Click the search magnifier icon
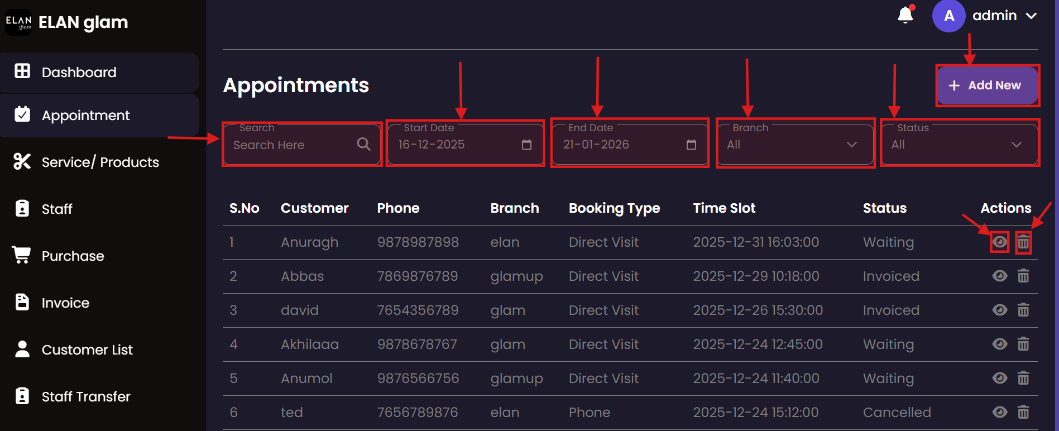The width and height of the screenshot is (1059, 431). pos(363,144)
